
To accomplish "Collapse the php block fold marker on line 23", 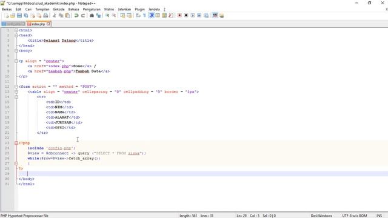I will (16, 143).
